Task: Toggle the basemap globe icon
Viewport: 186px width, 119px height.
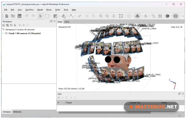Action: coord(167,16)
